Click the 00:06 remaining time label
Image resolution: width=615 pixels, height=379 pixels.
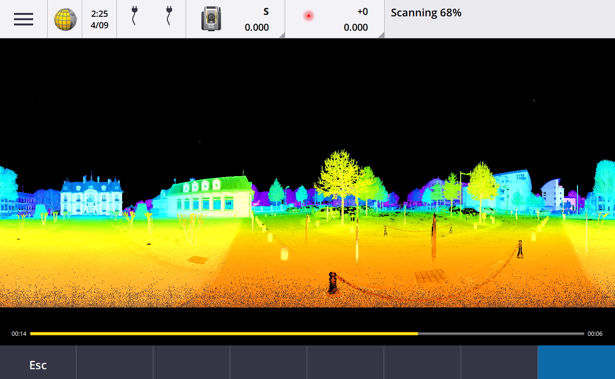coord(595,334)
